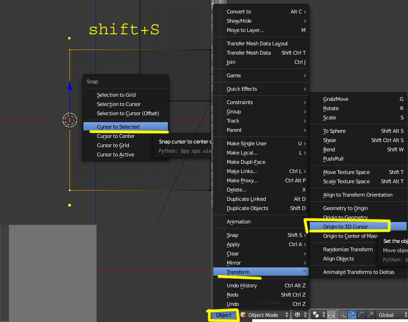408x322 pixels.
Task: Choose Selection to Cursor
Action: [x=126, y=104]
